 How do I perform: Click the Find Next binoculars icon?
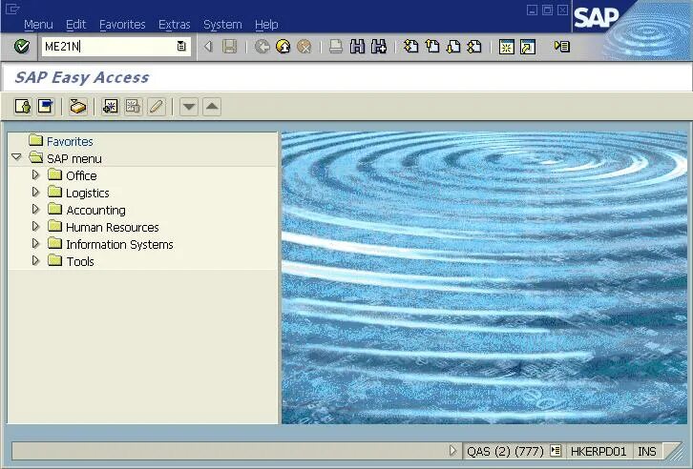click(379, 47)
